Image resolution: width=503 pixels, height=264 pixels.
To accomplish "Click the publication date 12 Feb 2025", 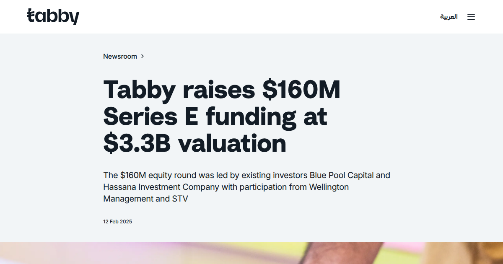I will coord(117,221).
